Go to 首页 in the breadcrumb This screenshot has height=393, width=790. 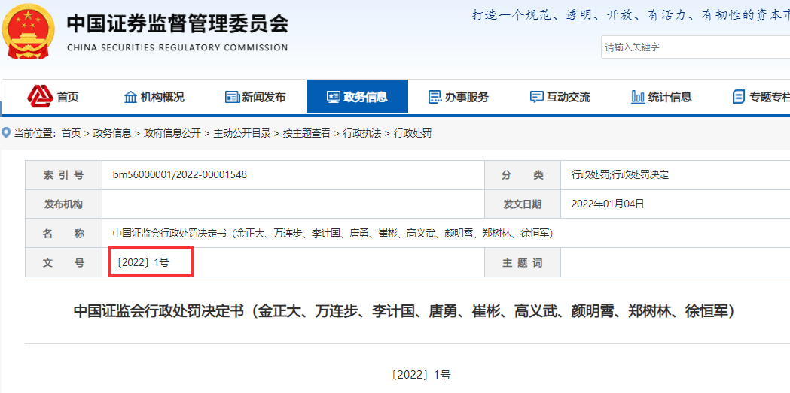point(71,133)
